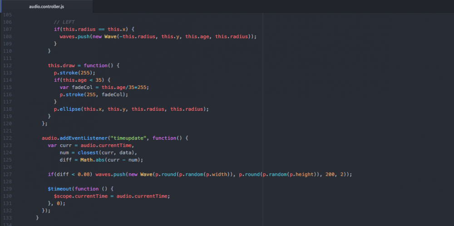Place cursor on the fadeCol variable declaration
454x226 pixels.
pos(83,87)
